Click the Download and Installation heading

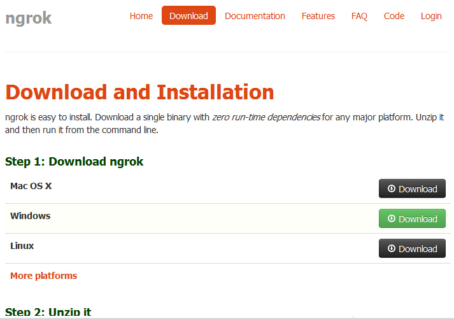139,92
